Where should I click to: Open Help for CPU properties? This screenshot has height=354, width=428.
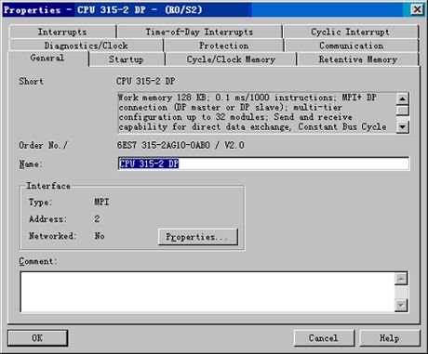[x=390, y=338]
